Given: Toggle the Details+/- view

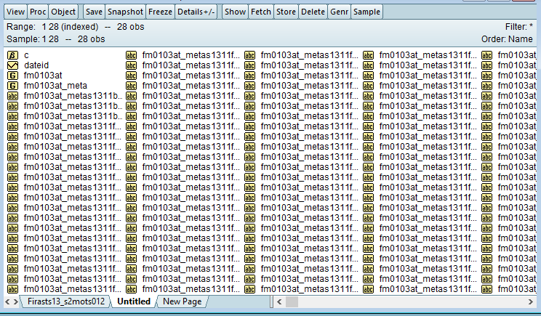Looking at the screenshot, I should [197, 12].
